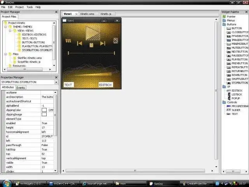Collapse the Files: tree node

[5, 54]
